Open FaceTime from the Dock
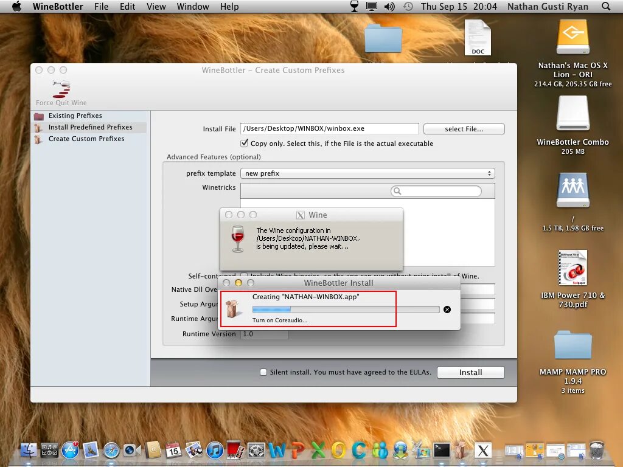 point(132,451)
